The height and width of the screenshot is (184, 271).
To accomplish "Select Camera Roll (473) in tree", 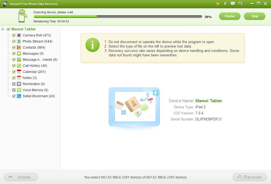I will (37, 35).
